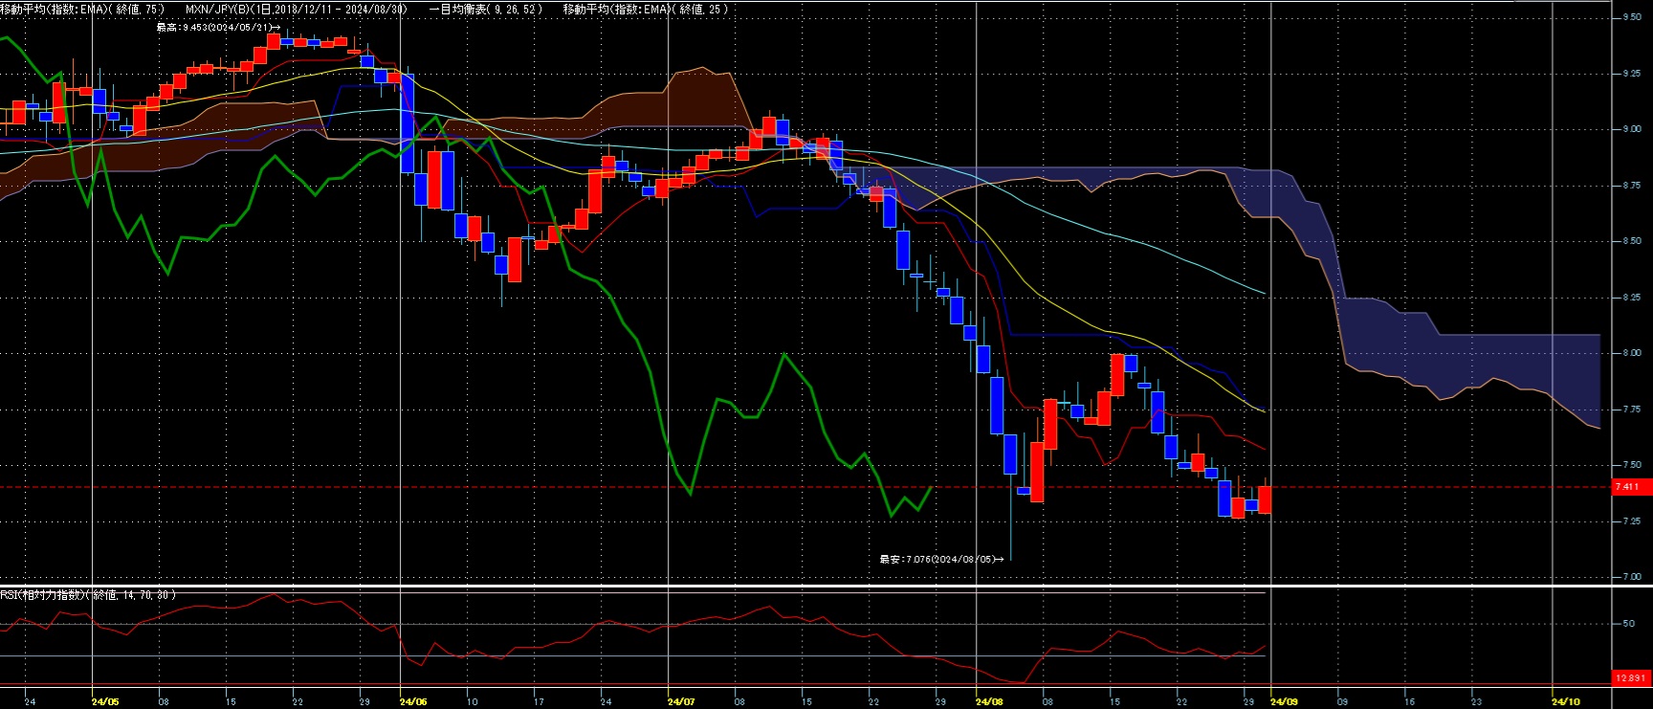Select the Ichimoku (9, 26, 52) indicator label
The height and width of the screenshot is (709, 1653).
click(x=486, y=9)
